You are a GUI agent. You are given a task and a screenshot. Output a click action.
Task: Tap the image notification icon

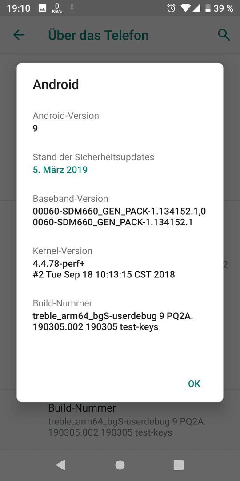click(42, 8)
